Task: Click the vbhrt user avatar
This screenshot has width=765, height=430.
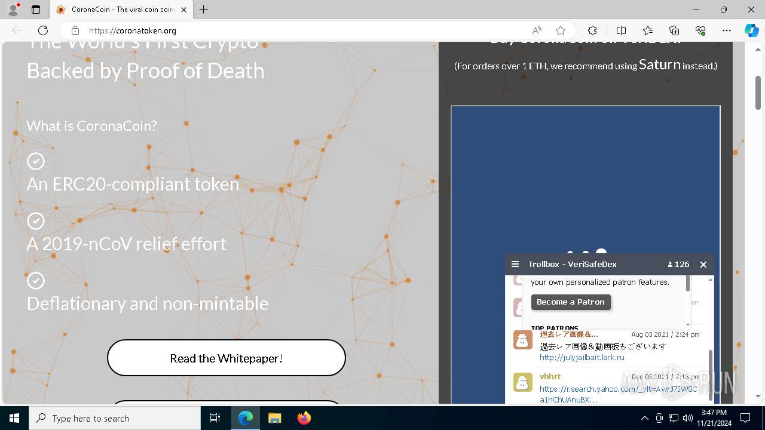Action: [x=523, y=382]
